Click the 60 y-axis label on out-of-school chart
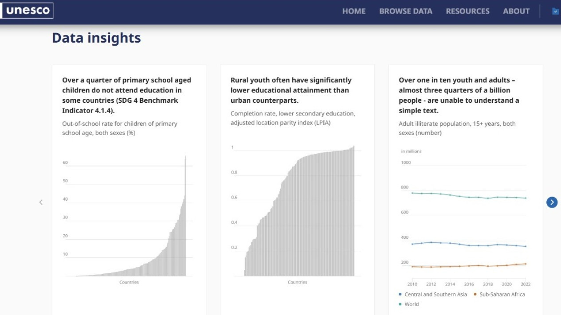The height and width of the screenshot is (315, 561). pos(65,163)
